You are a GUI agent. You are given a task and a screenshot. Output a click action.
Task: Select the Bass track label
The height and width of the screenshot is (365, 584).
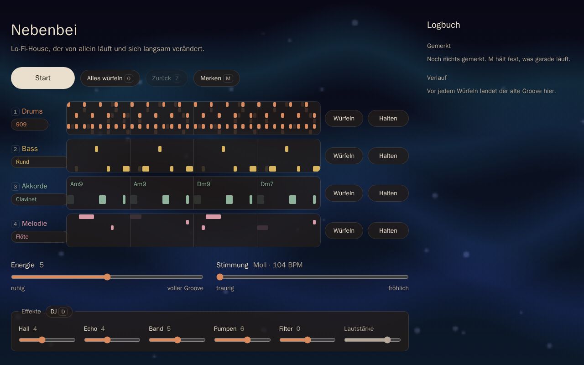pyautogui.click(x=30, y=149)
